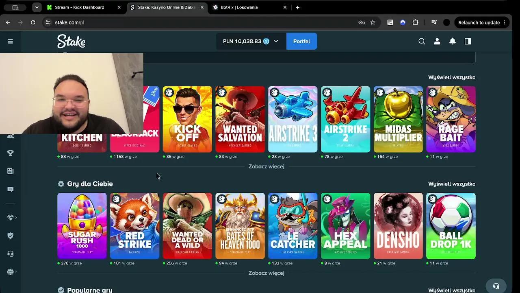Reload the page
Viewport: 520px width, 293px height.
point(33,22)
